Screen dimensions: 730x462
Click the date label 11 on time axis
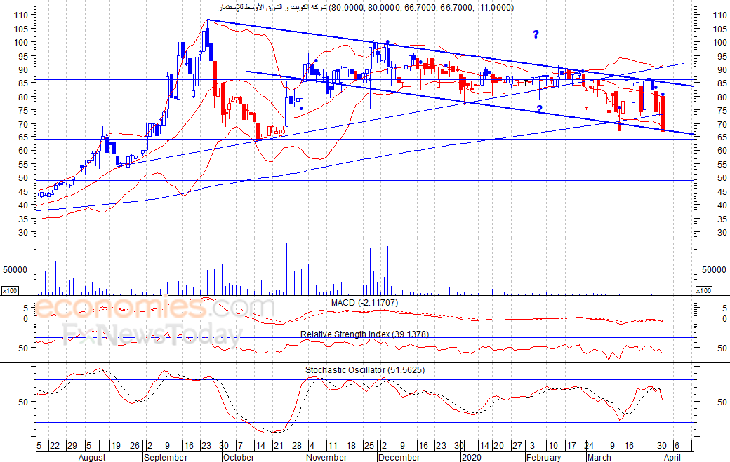pos(333,446)
